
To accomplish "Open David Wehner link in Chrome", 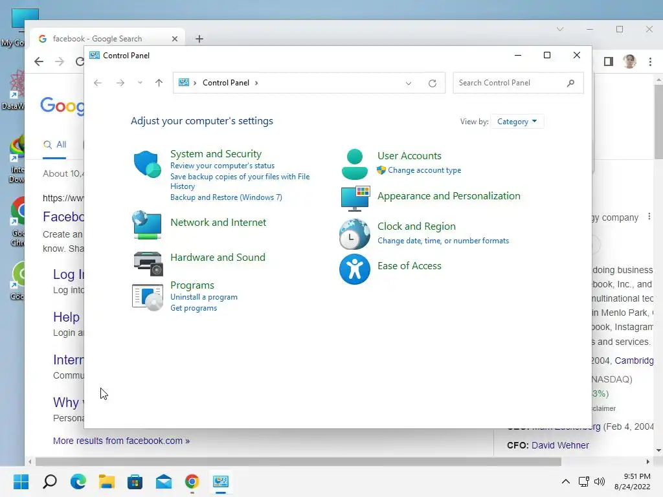I will pyautogui.click(x=560, y=445).
